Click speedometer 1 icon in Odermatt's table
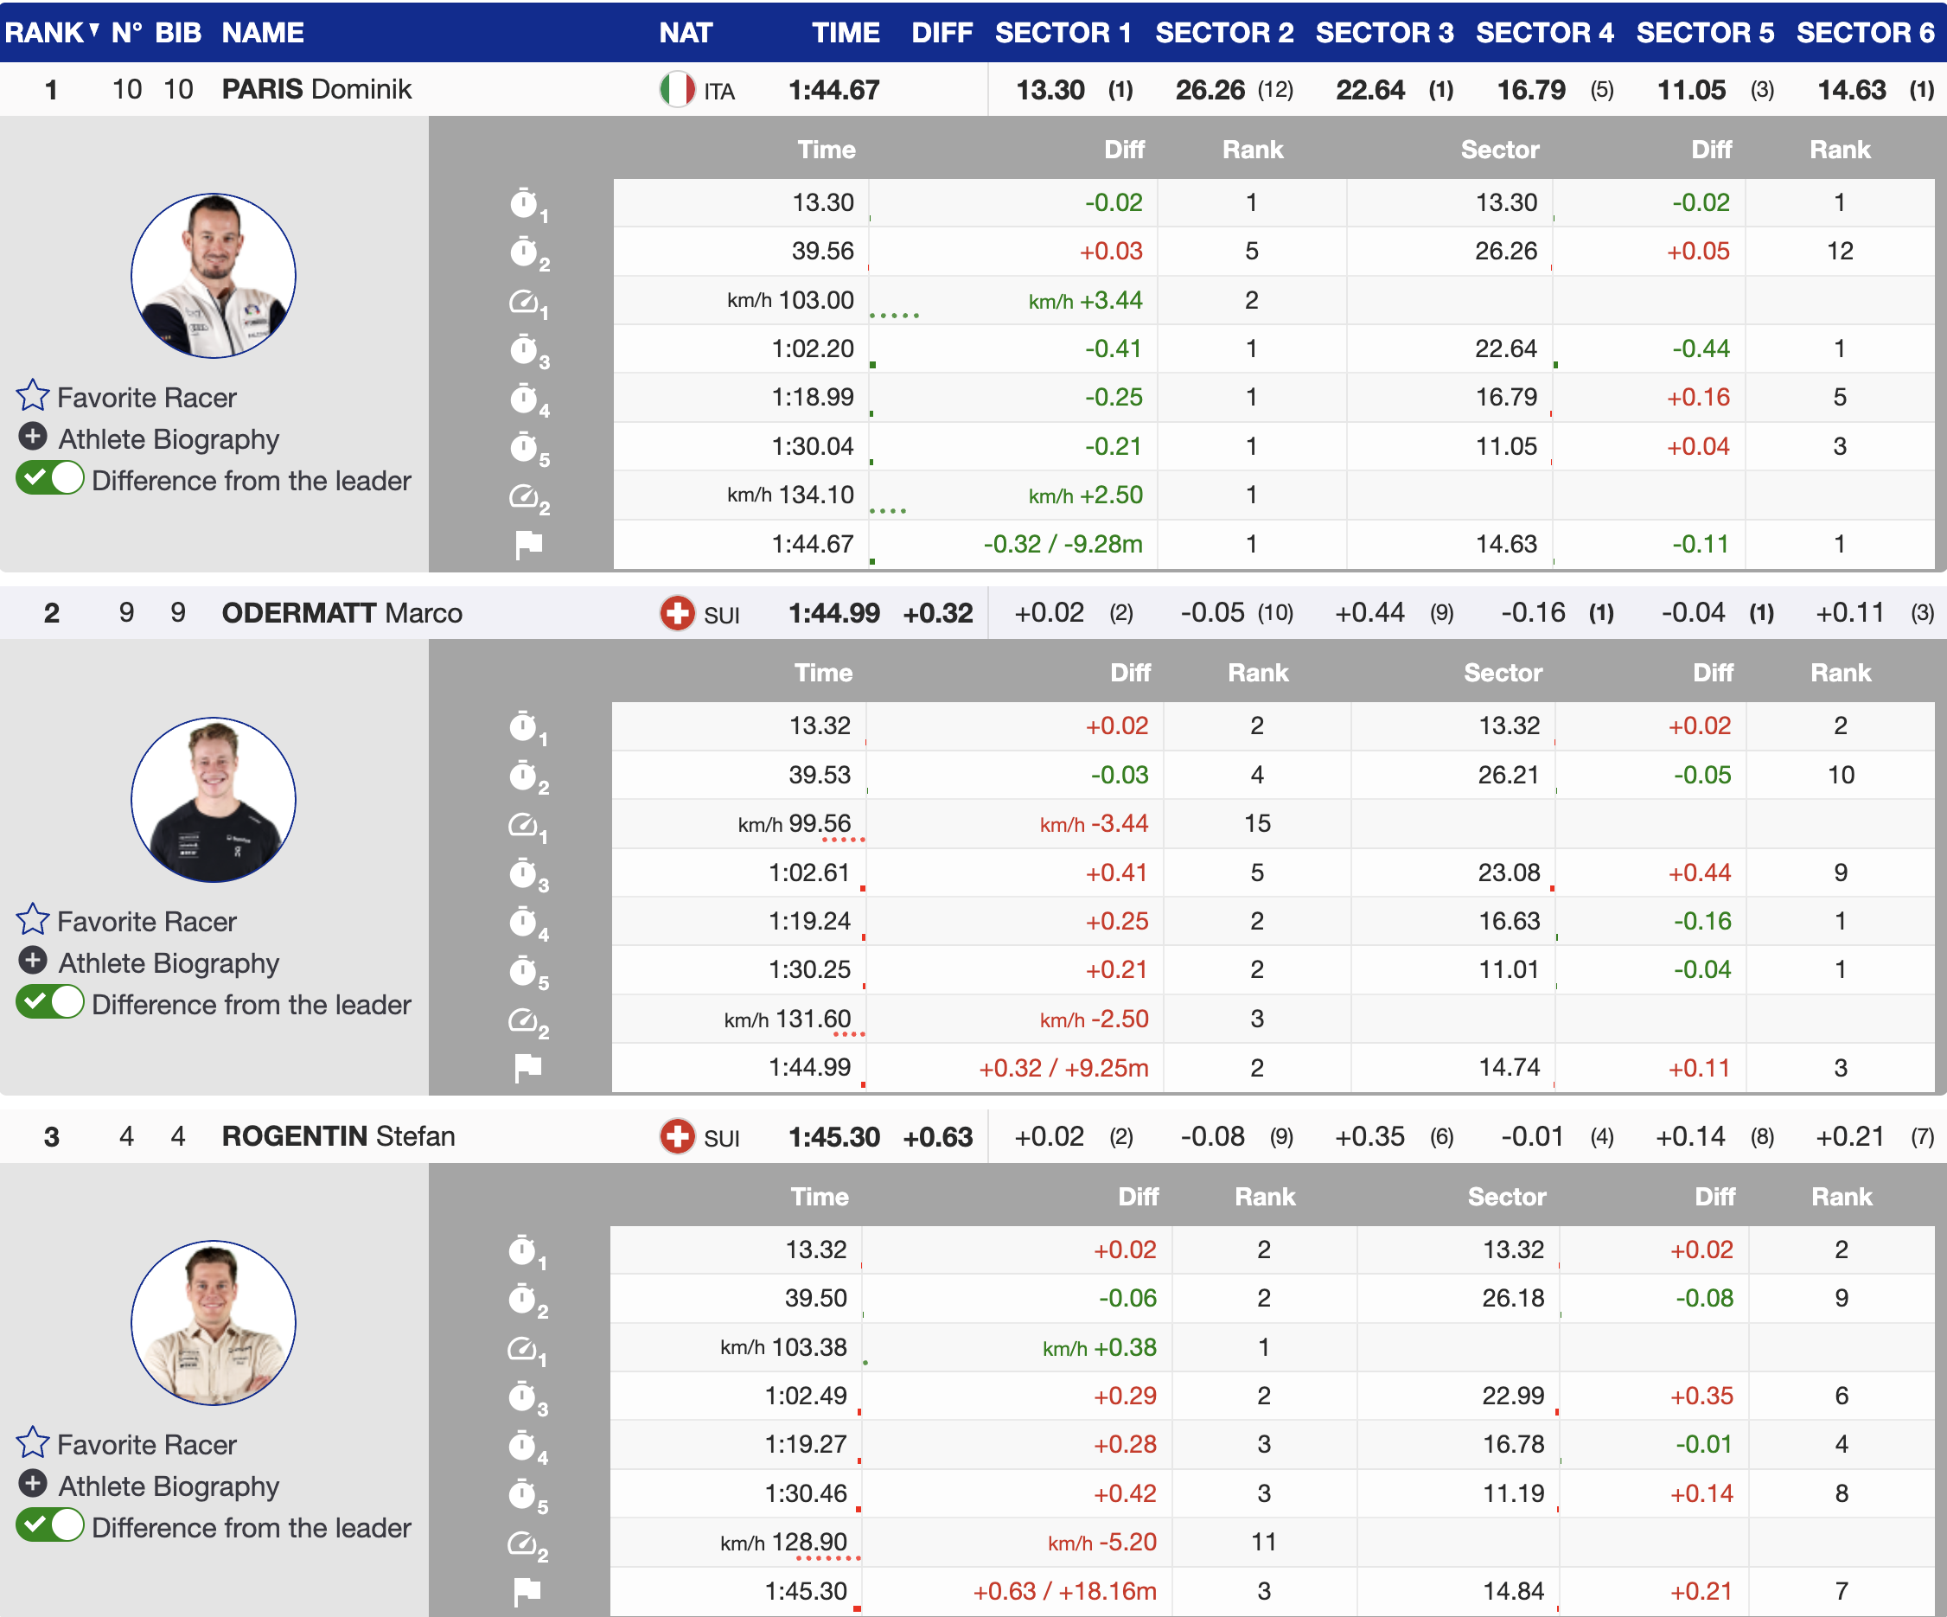Viewport: 1947px width, 1617px height. (x=524, y=824)
